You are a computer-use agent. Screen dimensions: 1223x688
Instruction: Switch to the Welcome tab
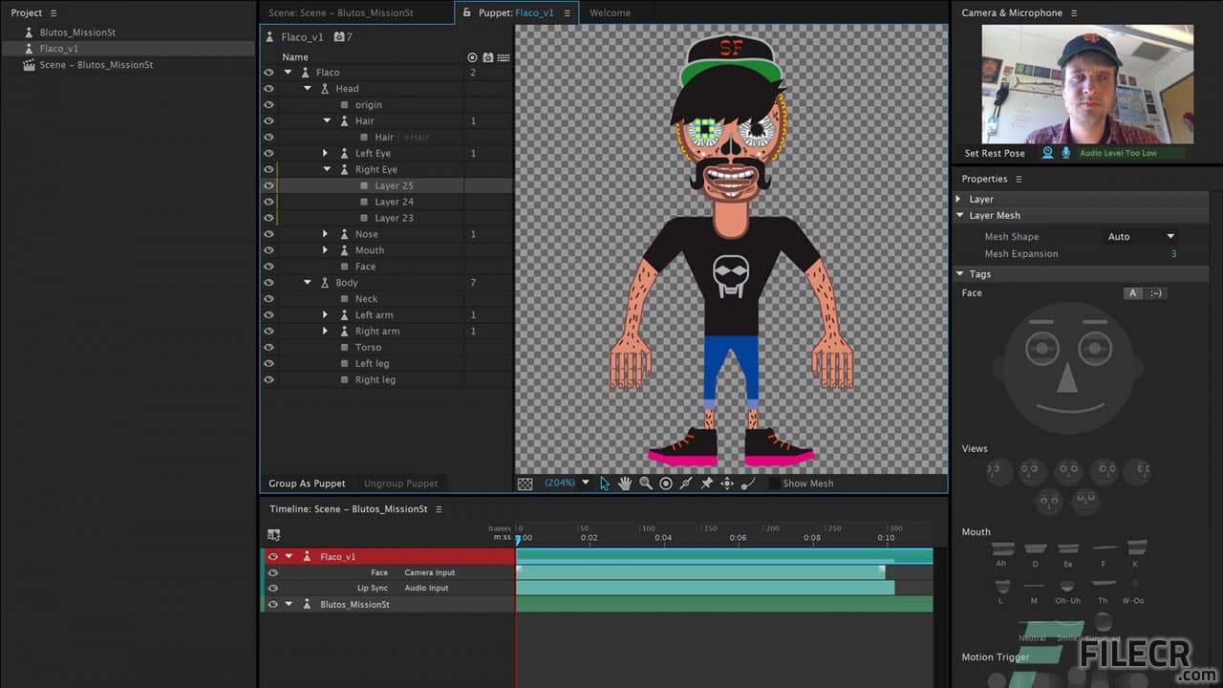click(610, 12)
